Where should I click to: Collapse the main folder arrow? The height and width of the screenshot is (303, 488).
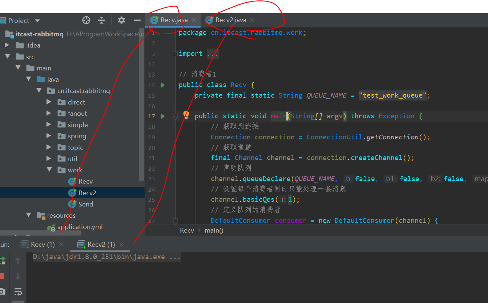click(18, 68)
